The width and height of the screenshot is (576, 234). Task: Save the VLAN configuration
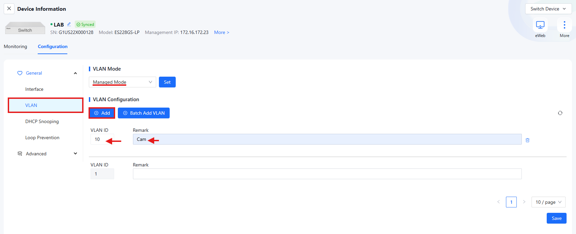pyautogui.click(x=556, y=218)
